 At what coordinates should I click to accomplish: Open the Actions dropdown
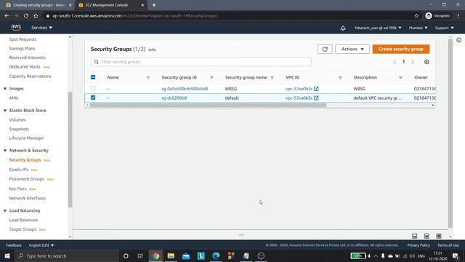tap(352, 49)
